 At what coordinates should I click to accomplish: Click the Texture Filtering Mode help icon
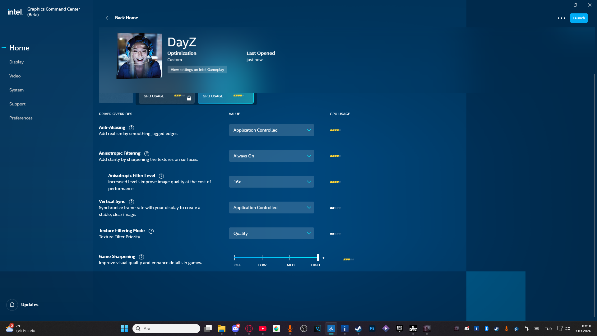[151, 231]
